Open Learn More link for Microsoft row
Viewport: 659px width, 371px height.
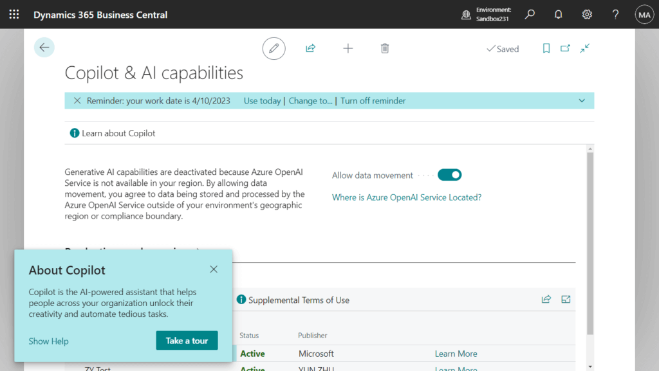456,354
